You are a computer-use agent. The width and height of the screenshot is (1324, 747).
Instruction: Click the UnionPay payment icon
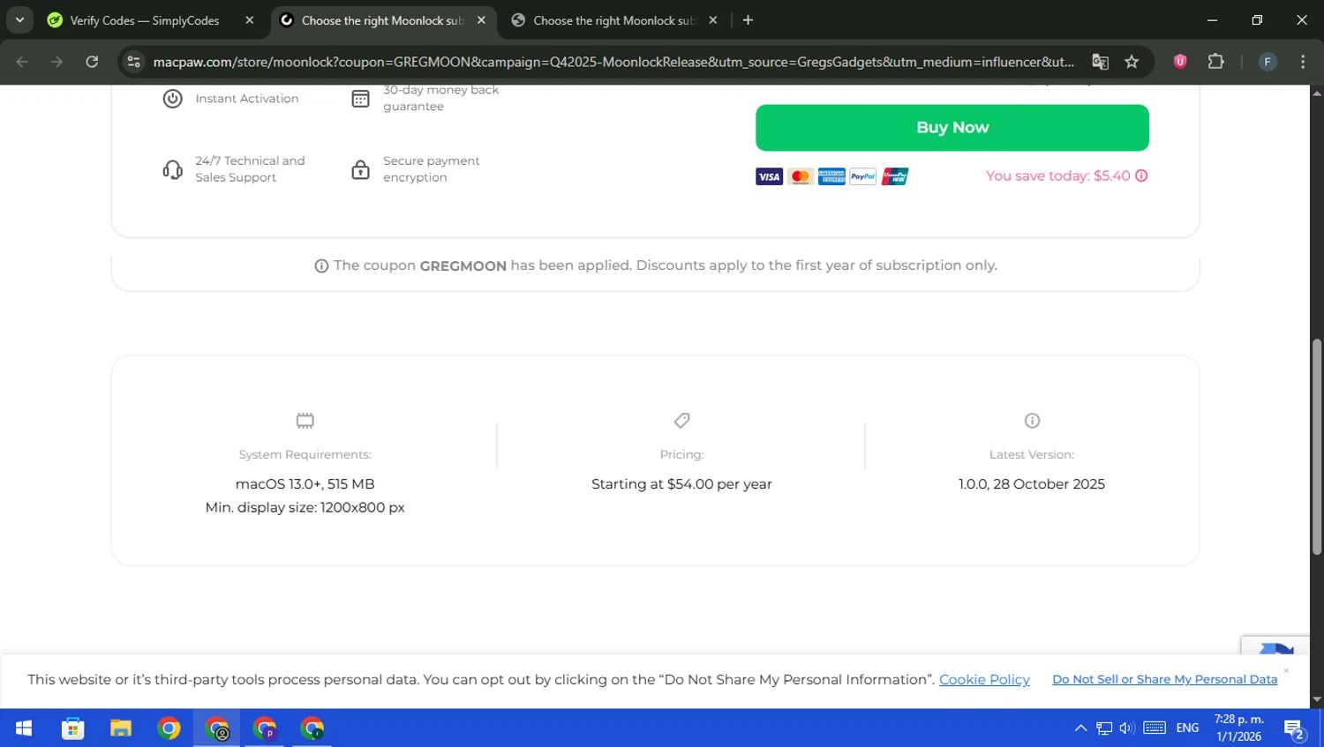894,176
